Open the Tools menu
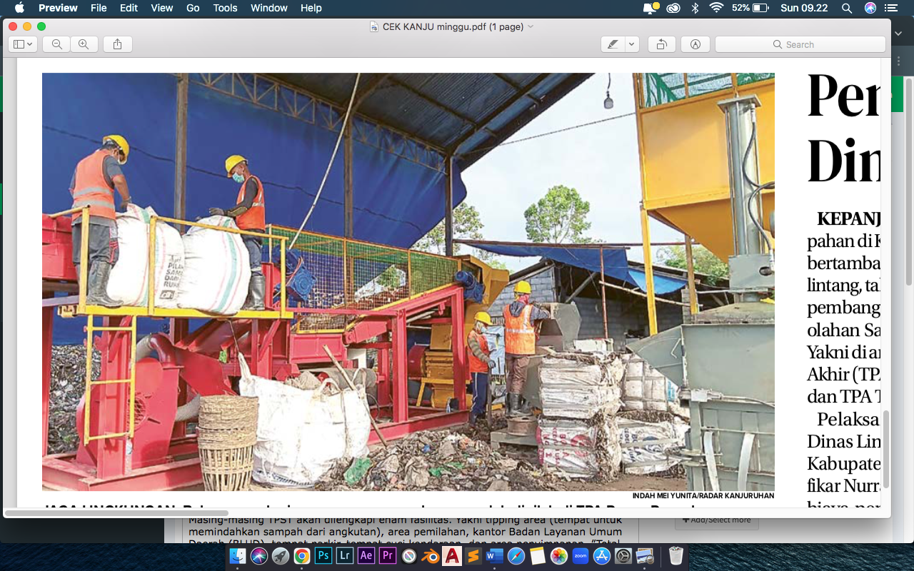The image size is (914, 571). tap(225, 8)
